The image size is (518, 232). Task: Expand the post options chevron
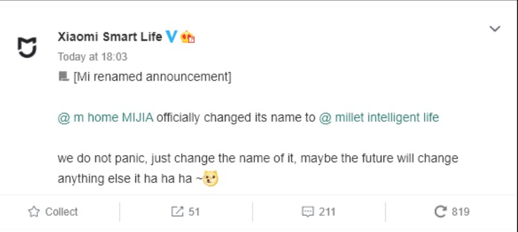tap(495, 29)
